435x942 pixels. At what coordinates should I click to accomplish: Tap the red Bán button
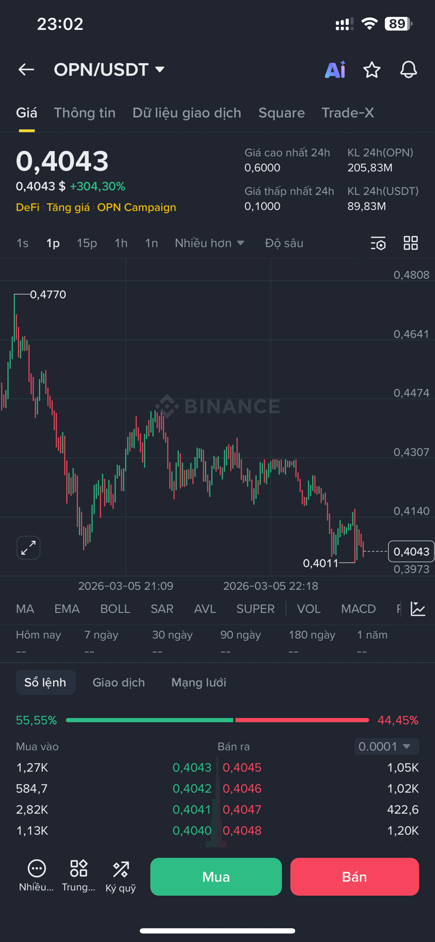click(355, 877)
